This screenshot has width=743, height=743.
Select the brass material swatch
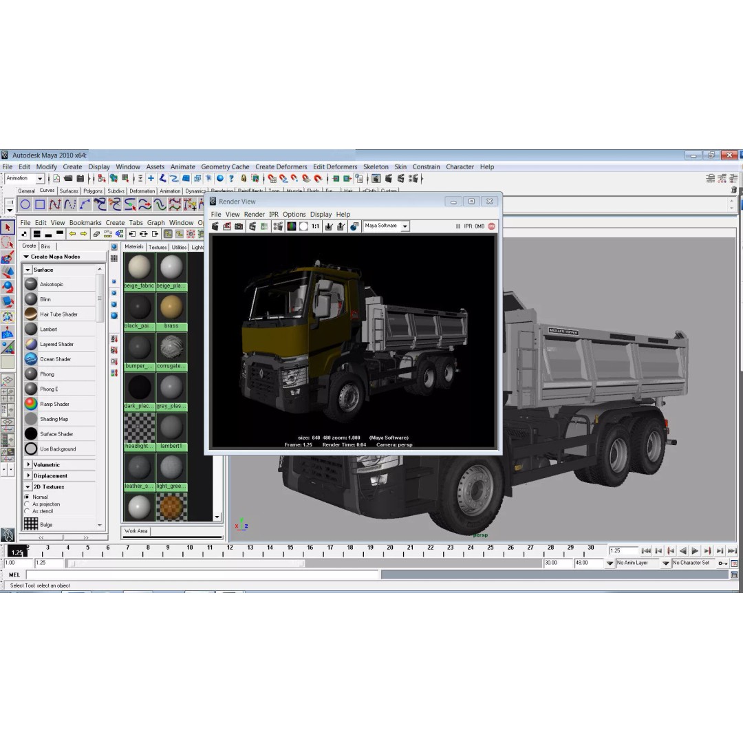point(171,311)
